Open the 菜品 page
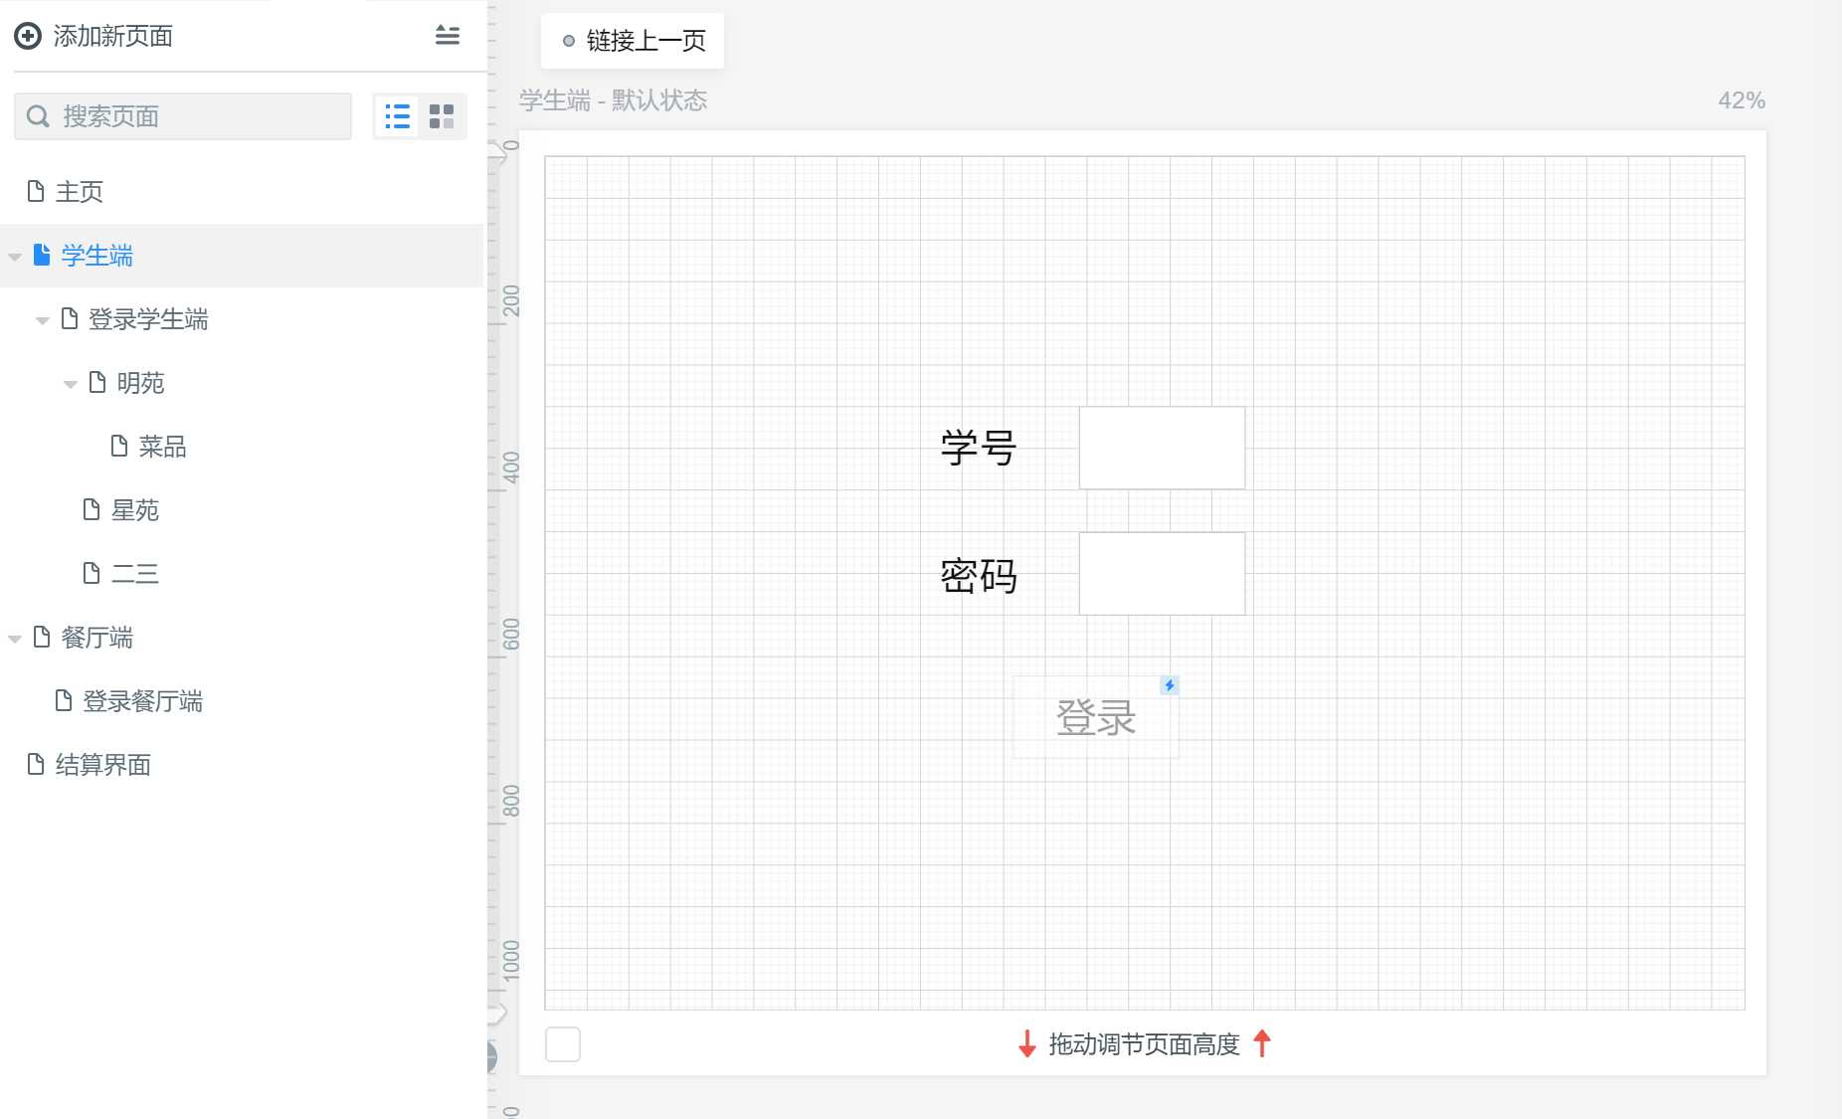1842x1119 pixels. (163, 447)
